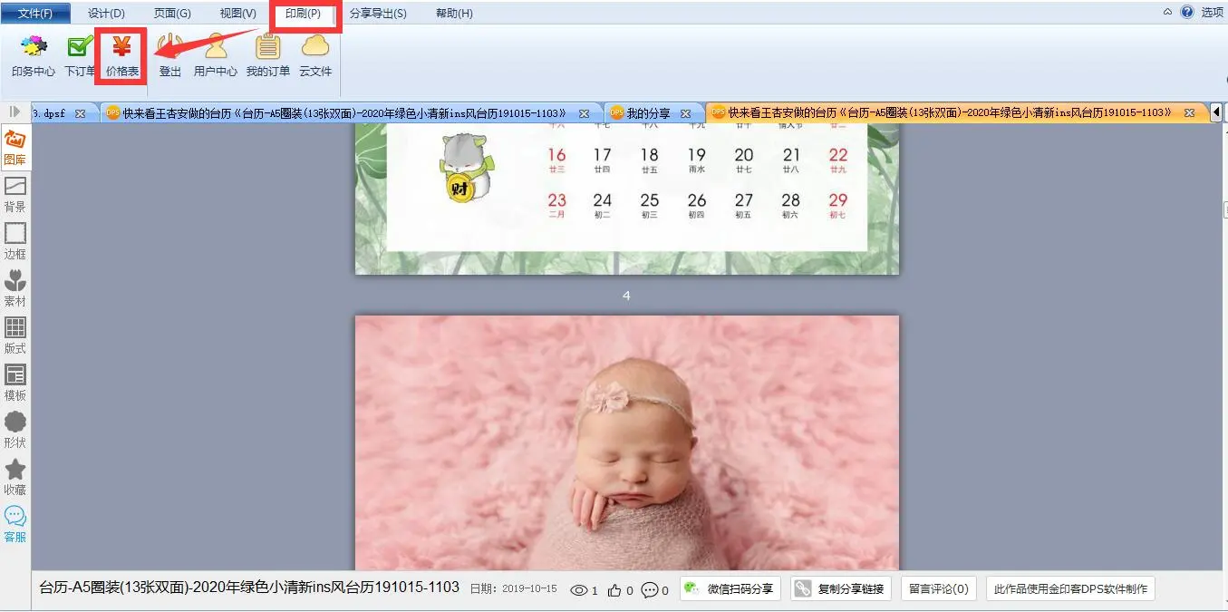Open the 印务中心 print service center
1228x612 pixels.
(x=34, y=56)
